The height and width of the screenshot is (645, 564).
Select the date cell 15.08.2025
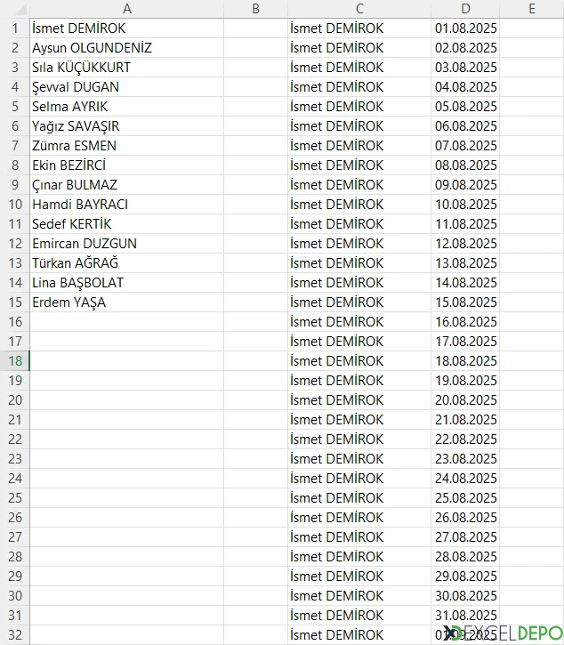pos(465,302)
